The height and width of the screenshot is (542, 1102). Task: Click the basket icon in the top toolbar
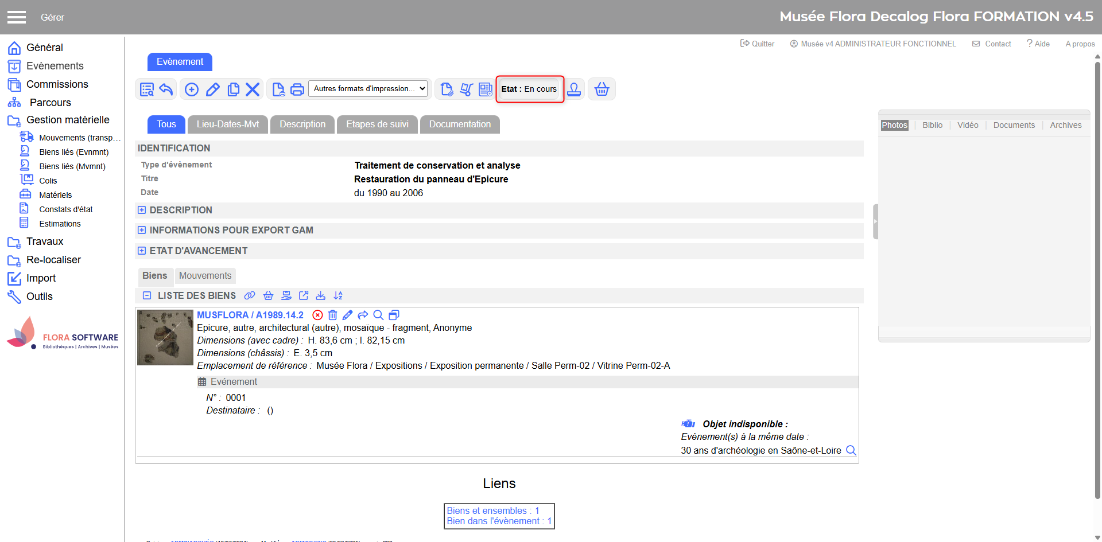click(x=602, y=89)
